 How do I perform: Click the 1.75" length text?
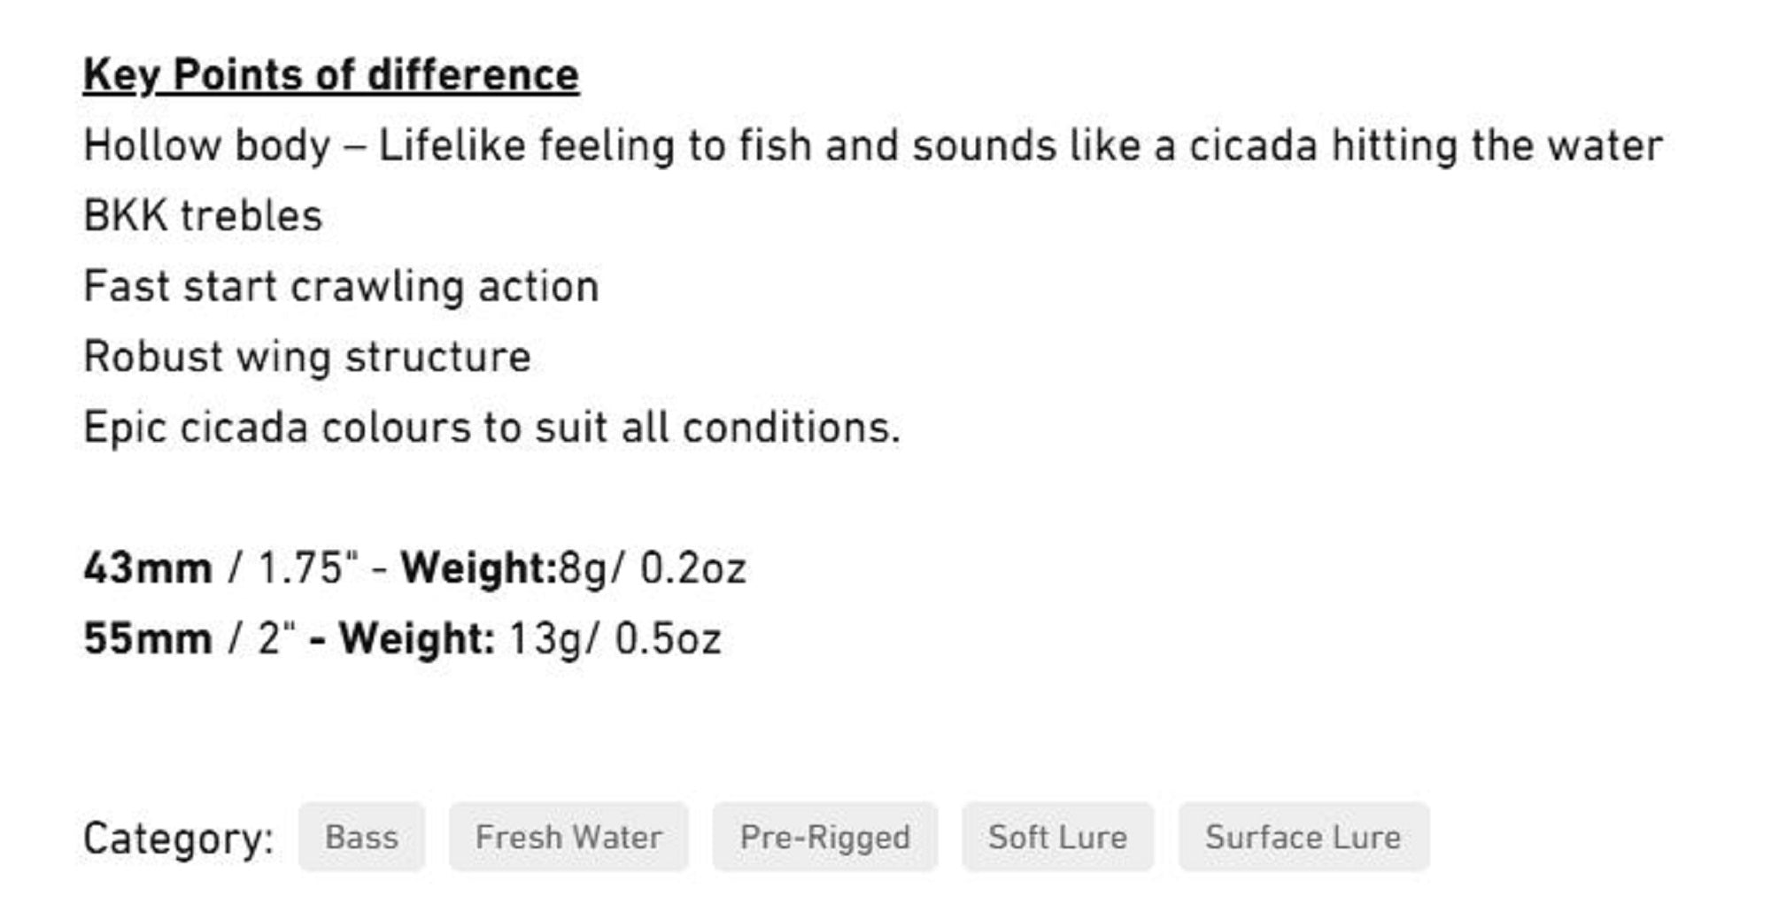308,568
